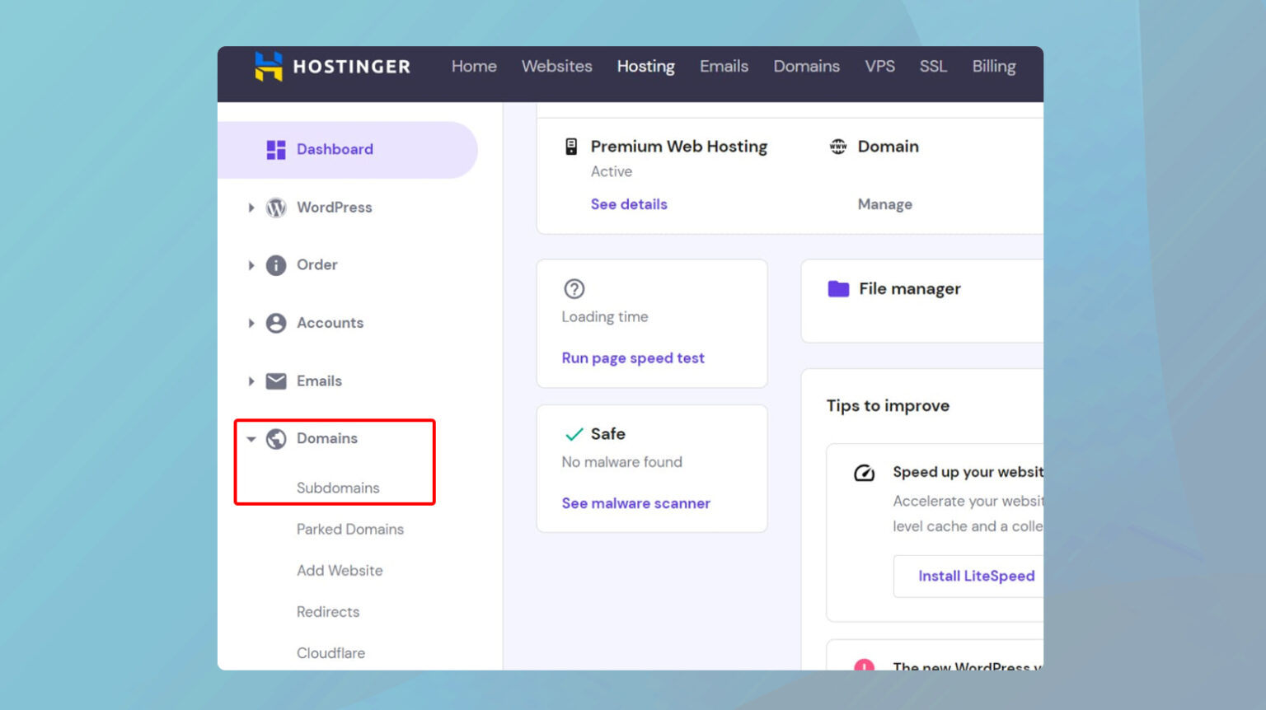Click the Emails envelope icon in sidebar
Screen dimensions: 1266x710
tap(275, 381)
